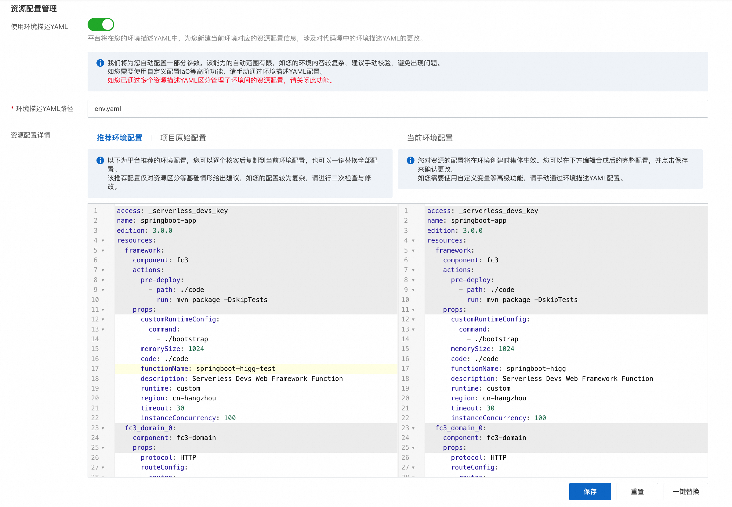Click the 当前环境配置 heading
This screenshot has width=732, height=507.
[430, 138]
